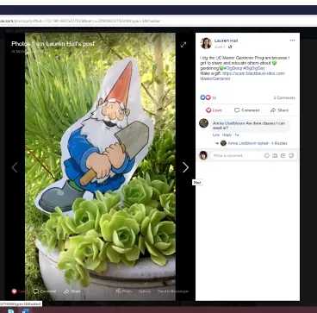
Task: Open the Lauren Hall name link
Action: [x=226, y=41]
